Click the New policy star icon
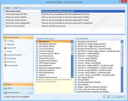Screen dimensions: 128x101 (x=5, y=8)
